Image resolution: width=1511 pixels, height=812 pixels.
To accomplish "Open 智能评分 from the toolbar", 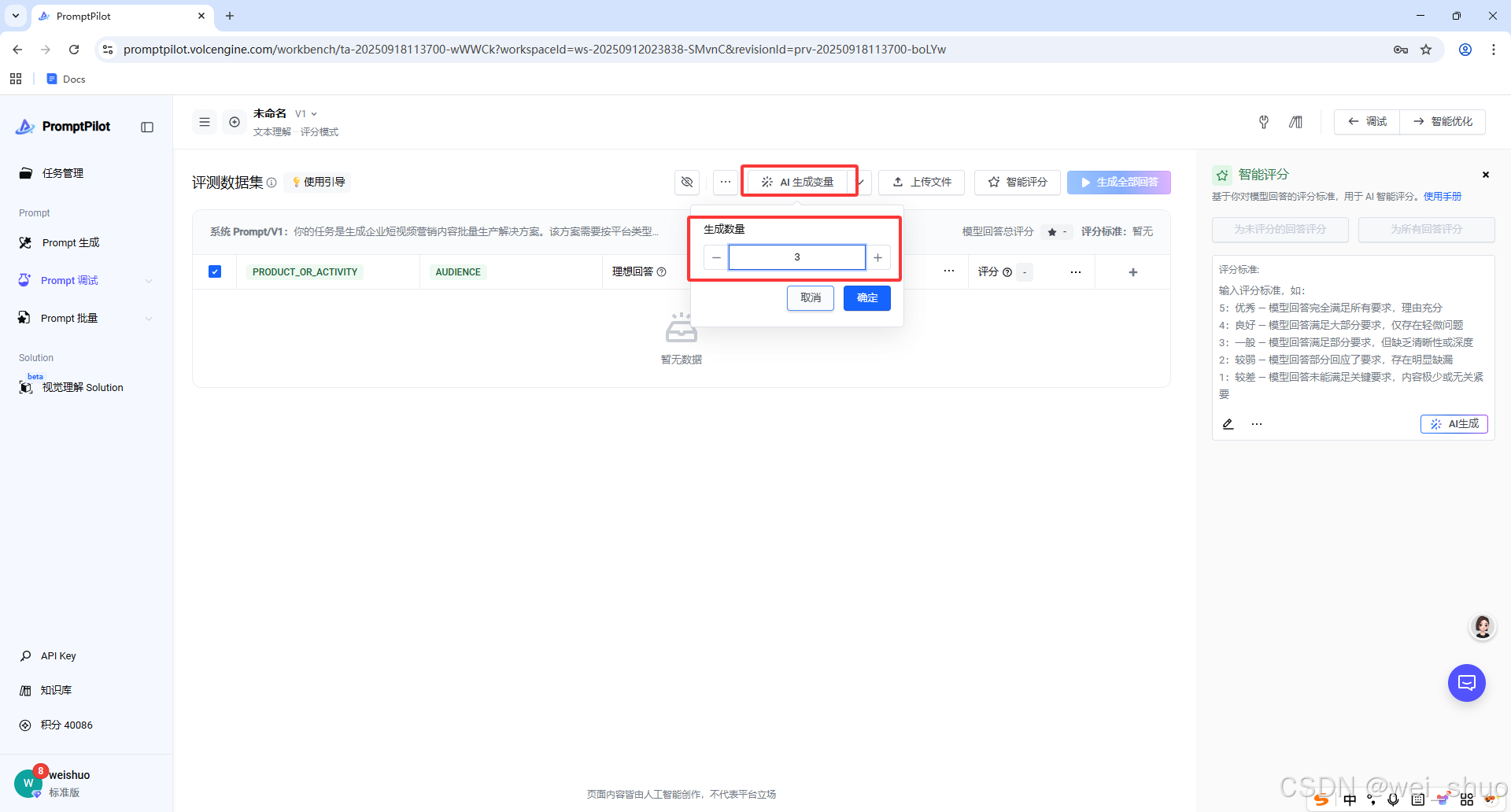I will point(1018,182).
